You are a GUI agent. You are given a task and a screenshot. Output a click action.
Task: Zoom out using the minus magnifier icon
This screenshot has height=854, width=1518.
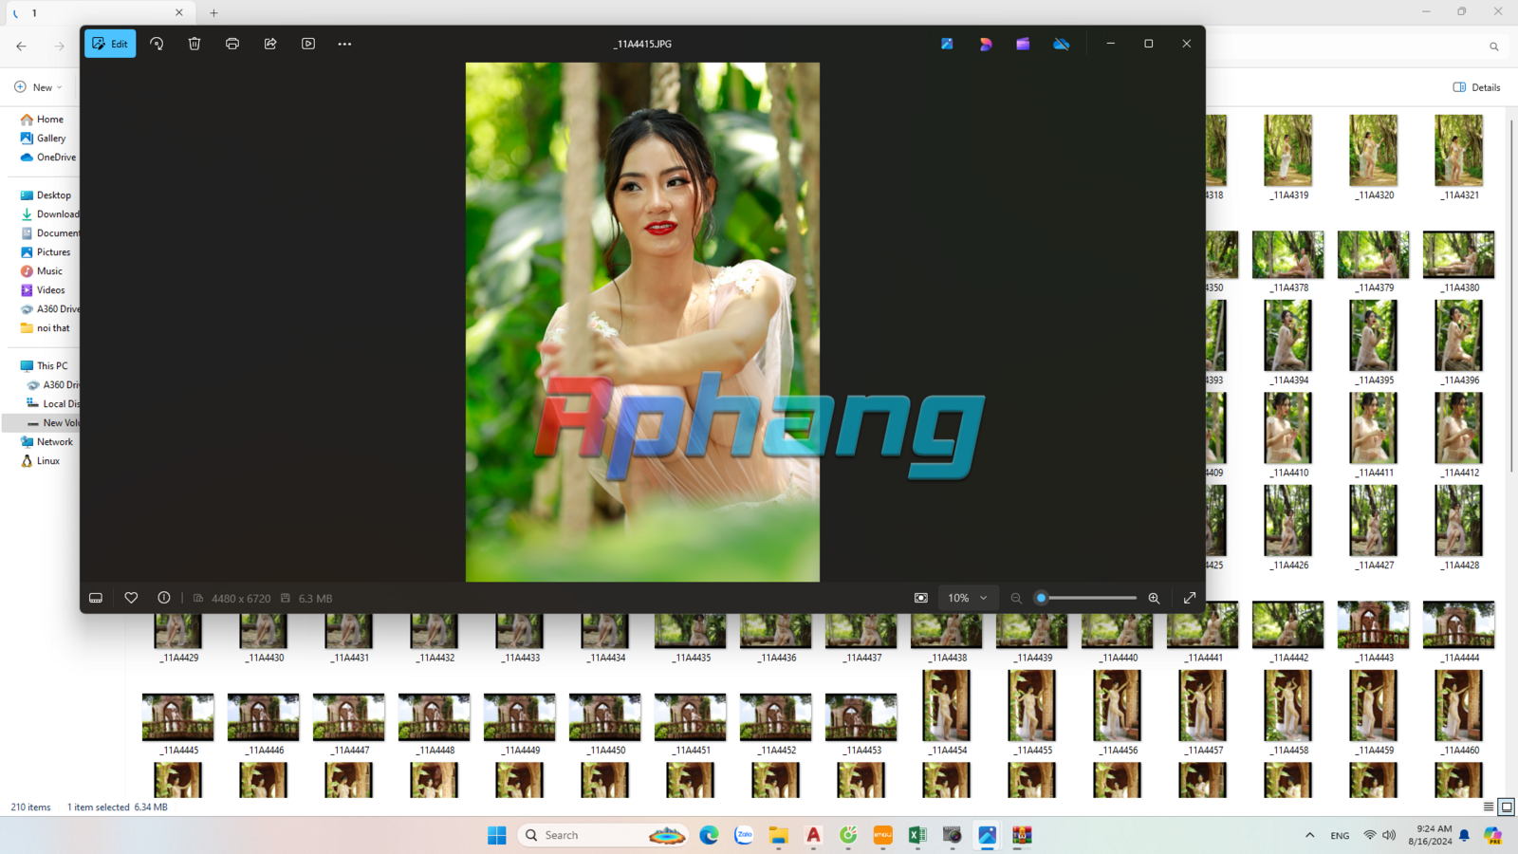click(1016, 598)
